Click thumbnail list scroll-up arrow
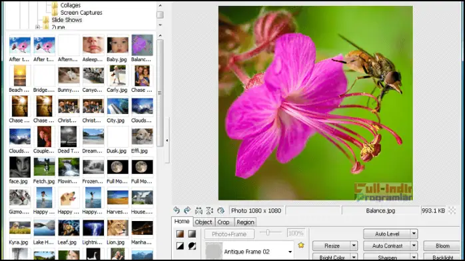The width and height of the screenshot is (465, 261). [x=160, y=36]
